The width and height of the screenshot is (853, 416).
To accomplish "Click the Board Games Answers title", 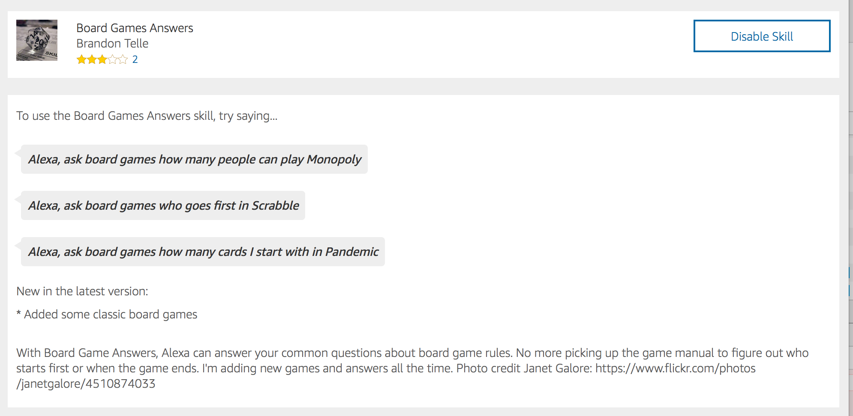I will [x=135, y=28].
